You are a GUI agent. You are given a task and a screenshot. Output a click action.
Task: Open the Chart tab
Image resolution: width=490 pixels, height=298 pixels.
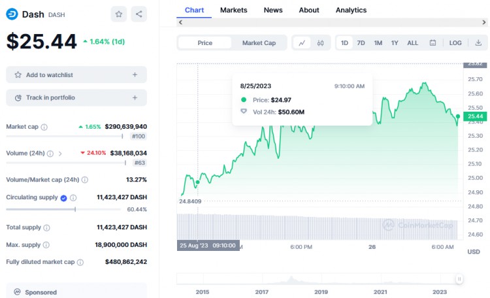[x=194, y=10]
